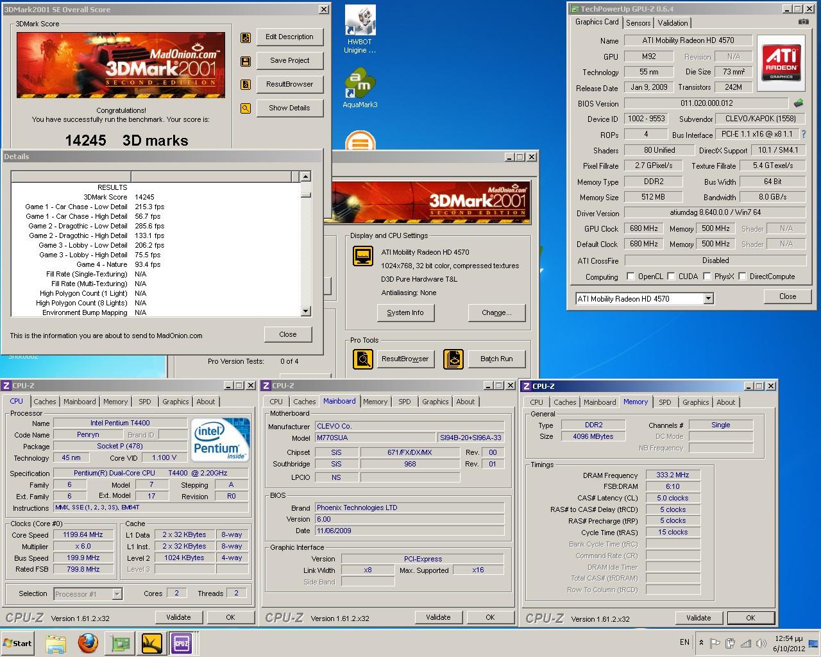821x657 pixels.
Task: Click the Details list scroll-up arrow
Action: [306, 176]
